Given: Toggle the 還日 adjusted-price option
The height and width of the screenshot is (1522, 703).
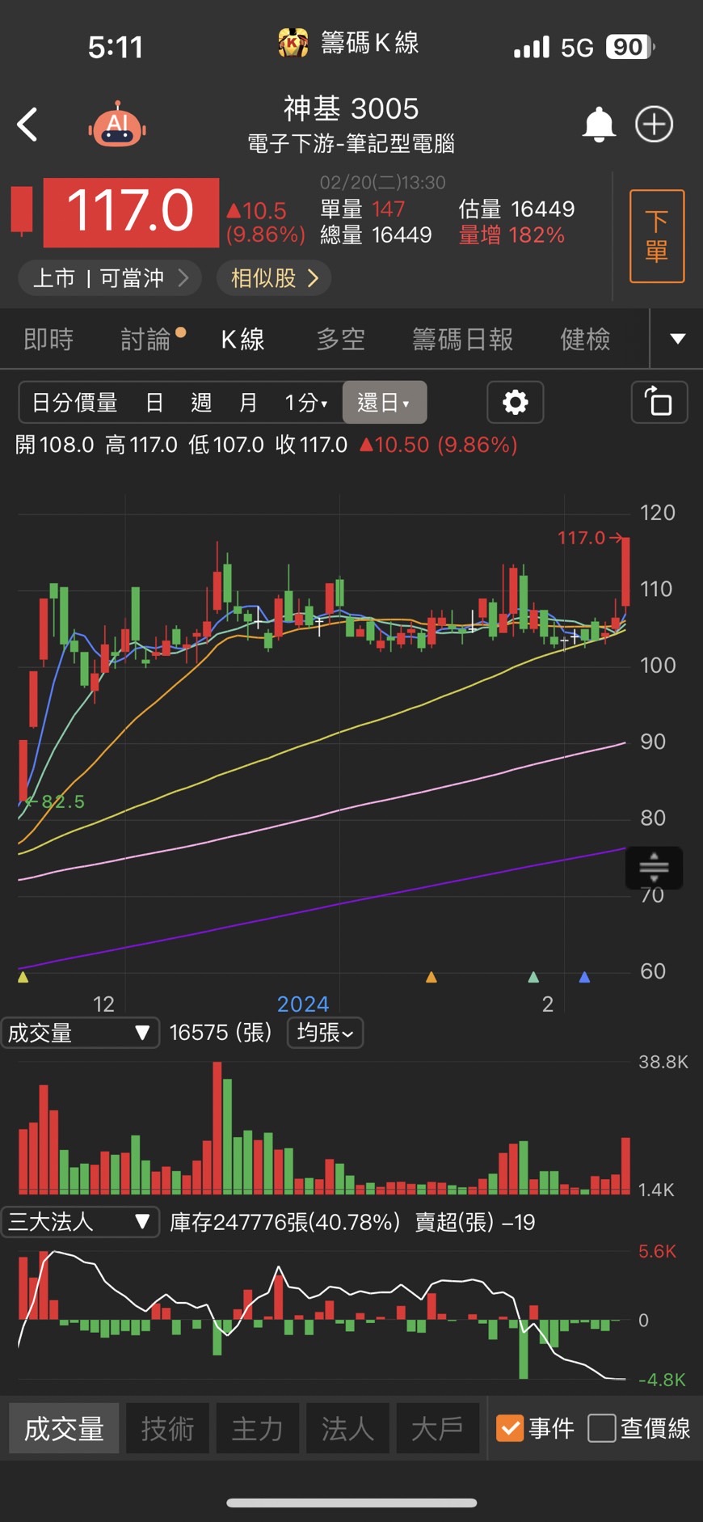Looking at the screenshot, I should 384,402.
